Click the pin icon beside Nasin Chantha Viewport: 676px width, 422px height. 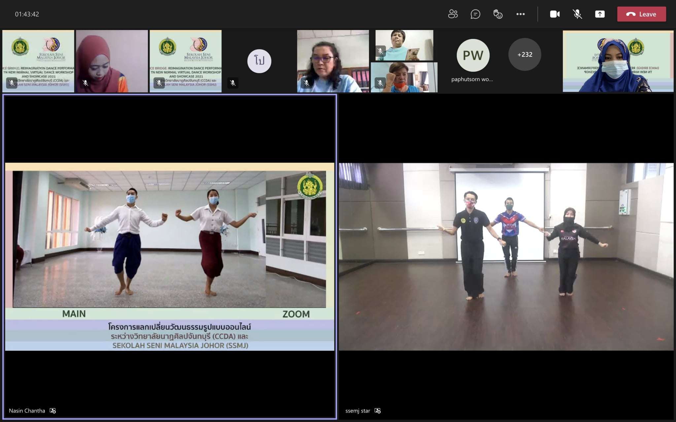53,410
